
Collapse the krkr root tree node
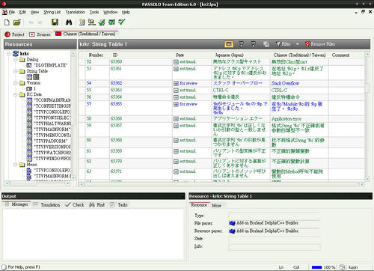(x=9, y=54)
